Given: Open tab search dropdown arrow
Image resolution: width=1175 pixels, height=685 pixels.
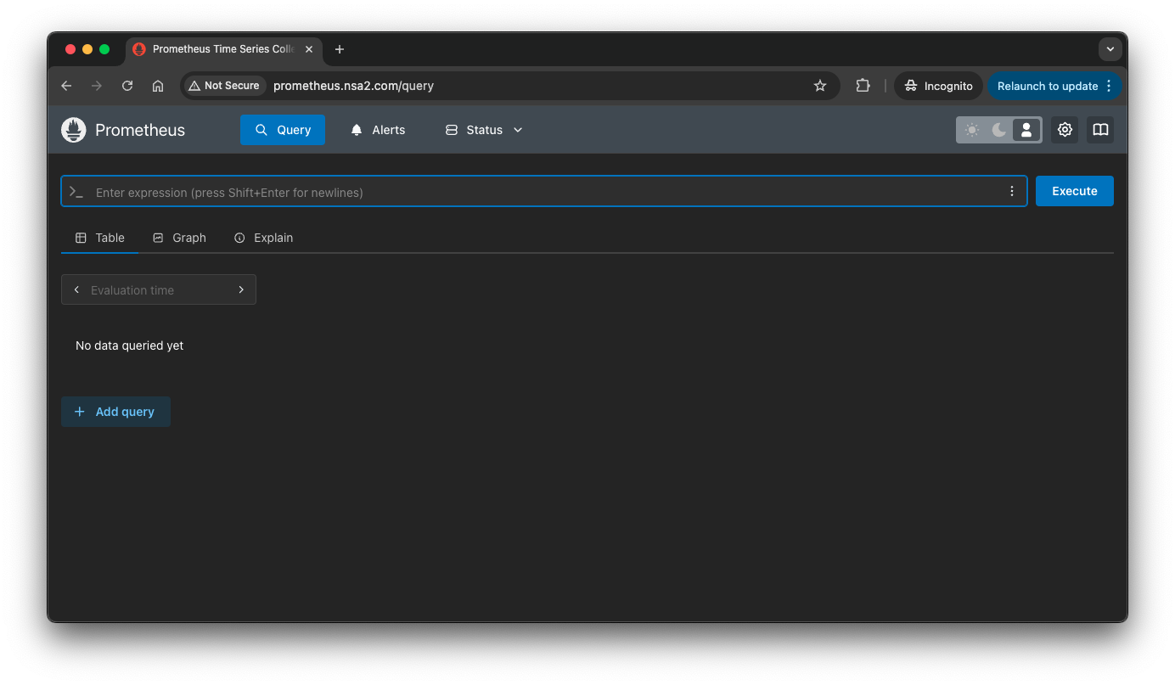Looking at the screenshot, I should 1110,49.
